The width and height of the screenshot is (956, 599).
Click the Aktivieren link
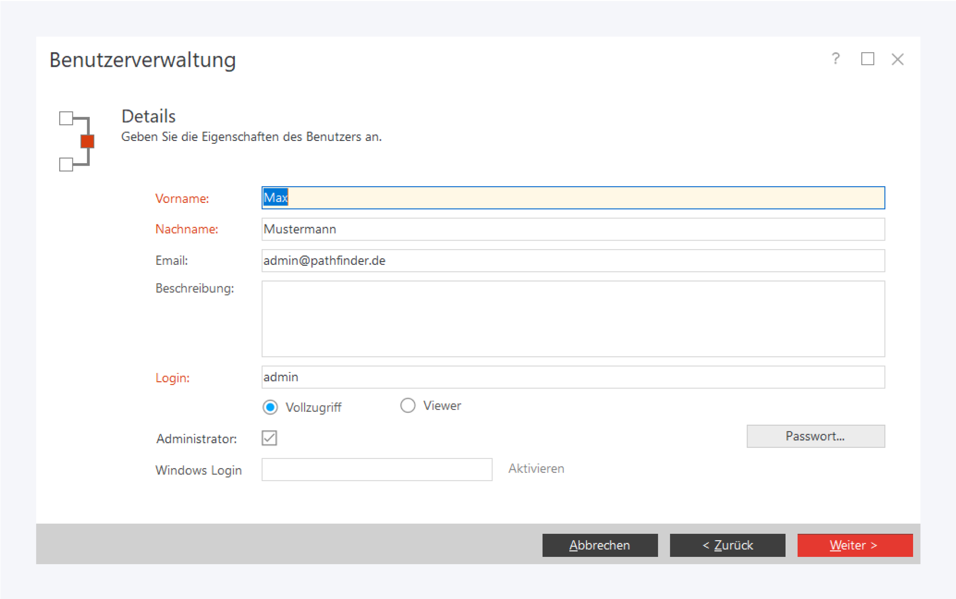pos(536,469)
